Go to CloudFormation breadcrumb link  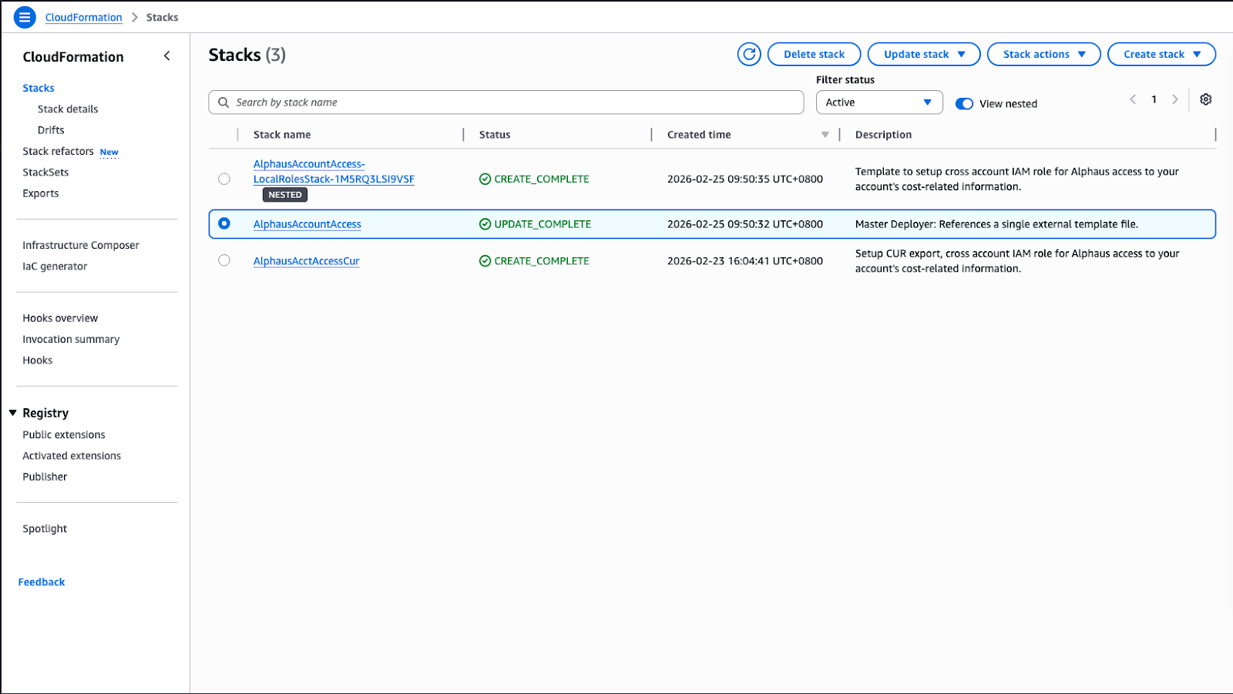84,17
